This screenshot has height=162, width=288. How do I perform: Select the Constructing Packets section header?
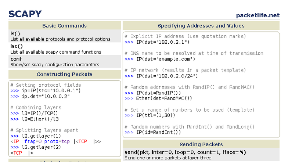coord(65,74)
